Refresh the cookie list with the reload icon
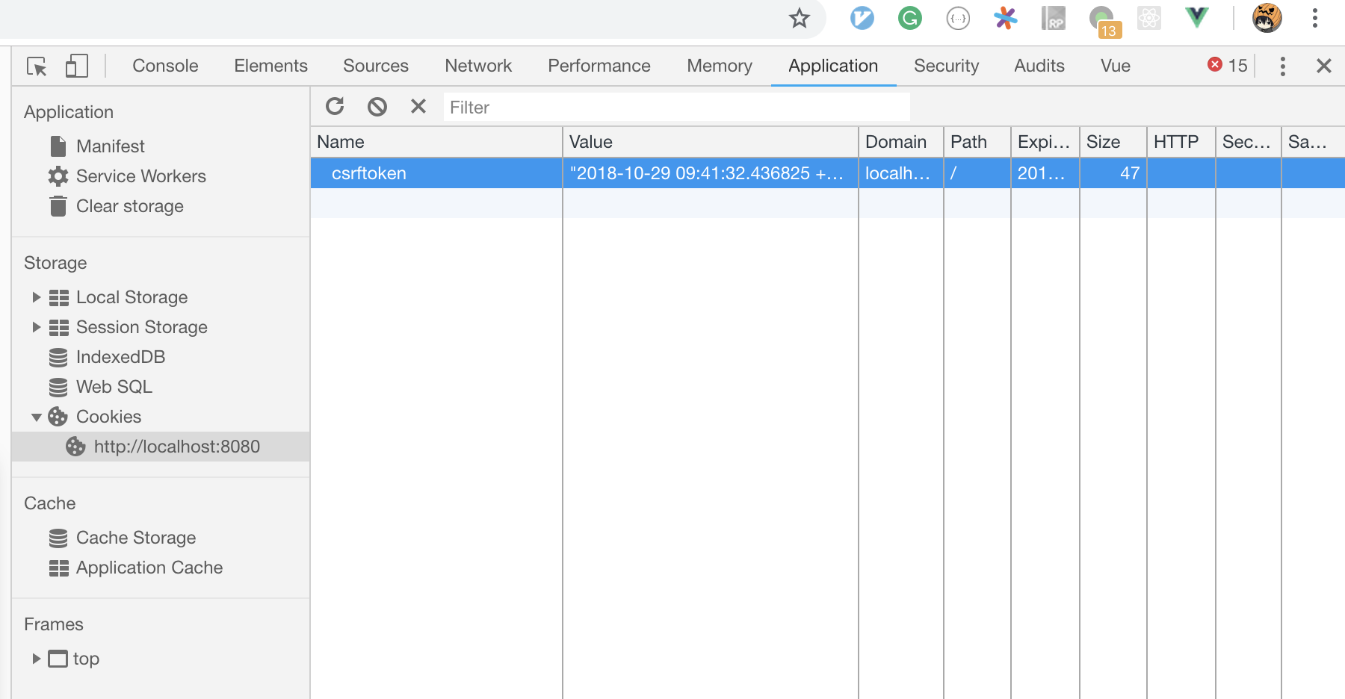 point(335,106)
